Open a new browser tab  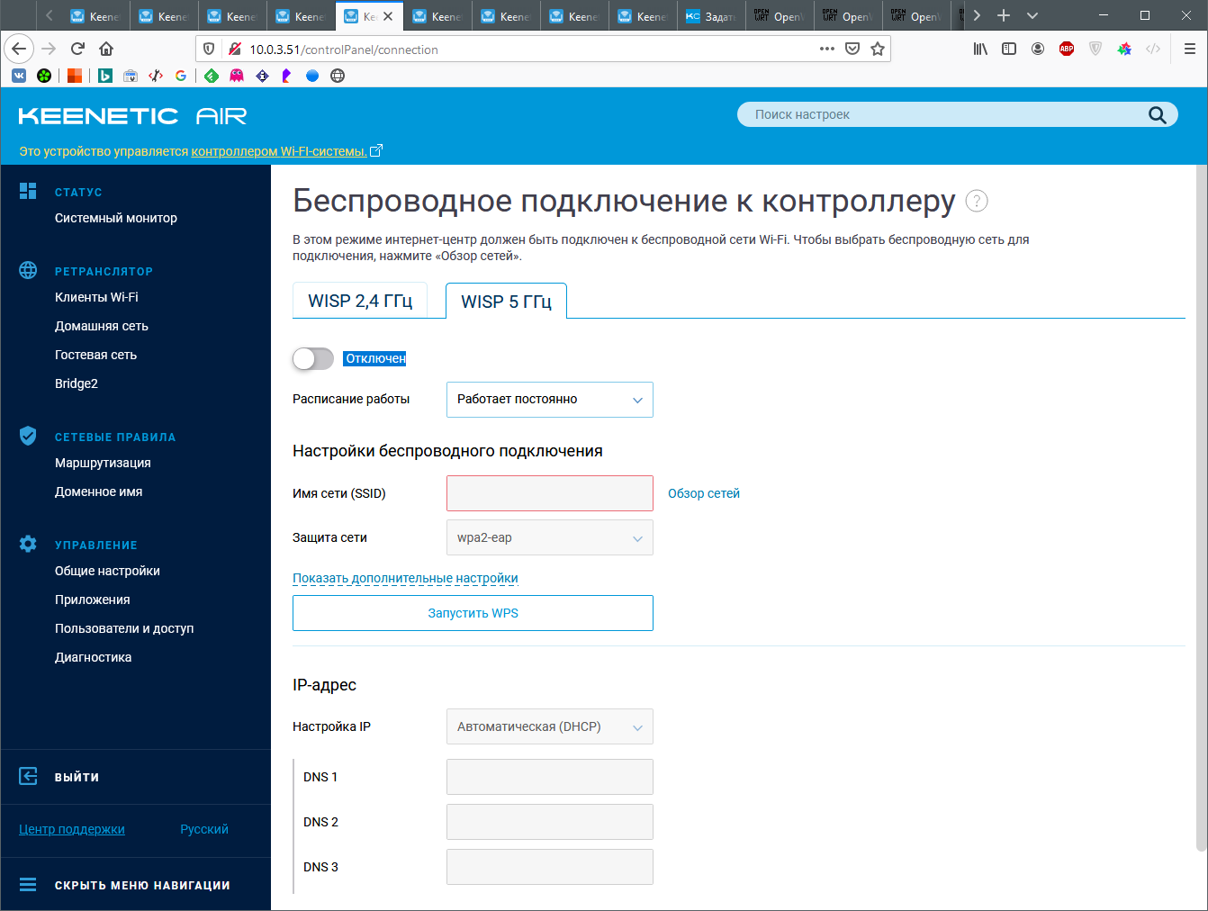click(x=1004, y=15)
